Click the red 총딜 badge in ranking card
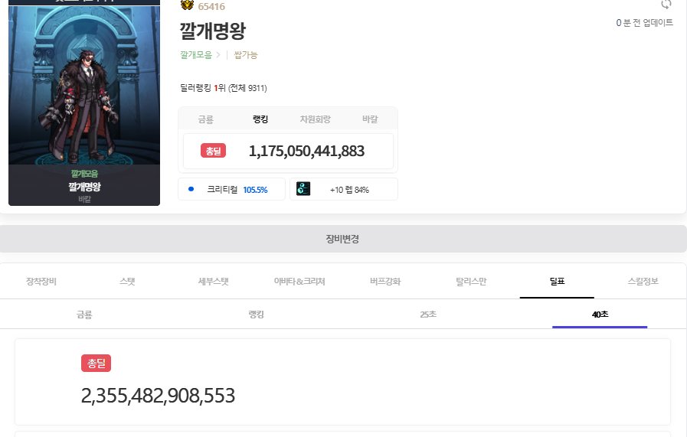687x437 pixels. (x=214, y=151)
